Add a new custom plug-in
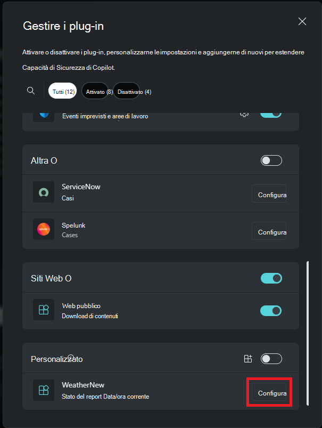The height and width of the screenshot is (428, 322). pos(248,359)
